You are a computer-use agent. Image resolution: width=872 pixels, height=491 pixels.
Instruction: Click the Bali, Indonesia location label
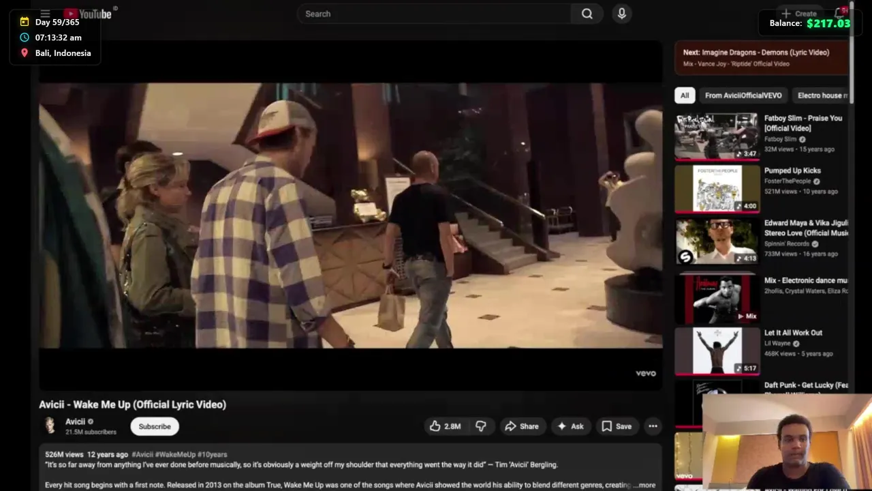pos(63,53)
